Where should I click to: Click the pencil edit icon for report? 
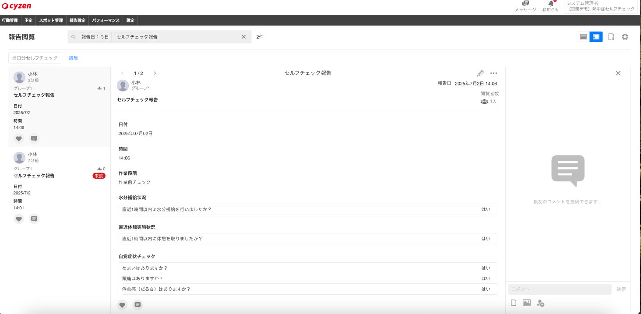pyautogui.click(x=480, y=73)
